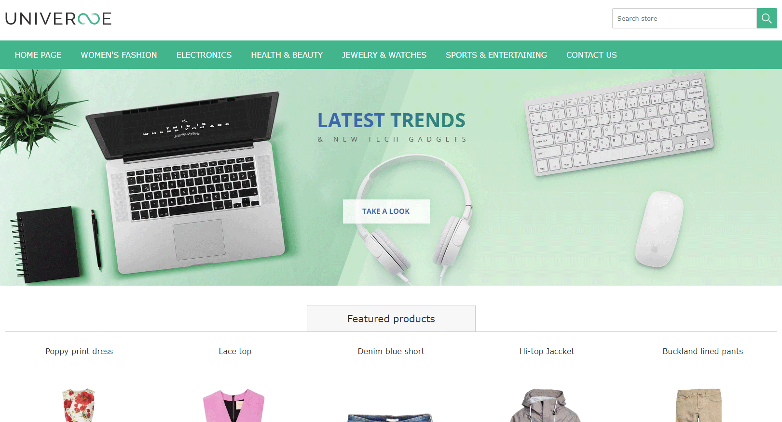Visit the Contact Us page
The width and height of the screenshot is (782, 422).
[x=591, y=55]
